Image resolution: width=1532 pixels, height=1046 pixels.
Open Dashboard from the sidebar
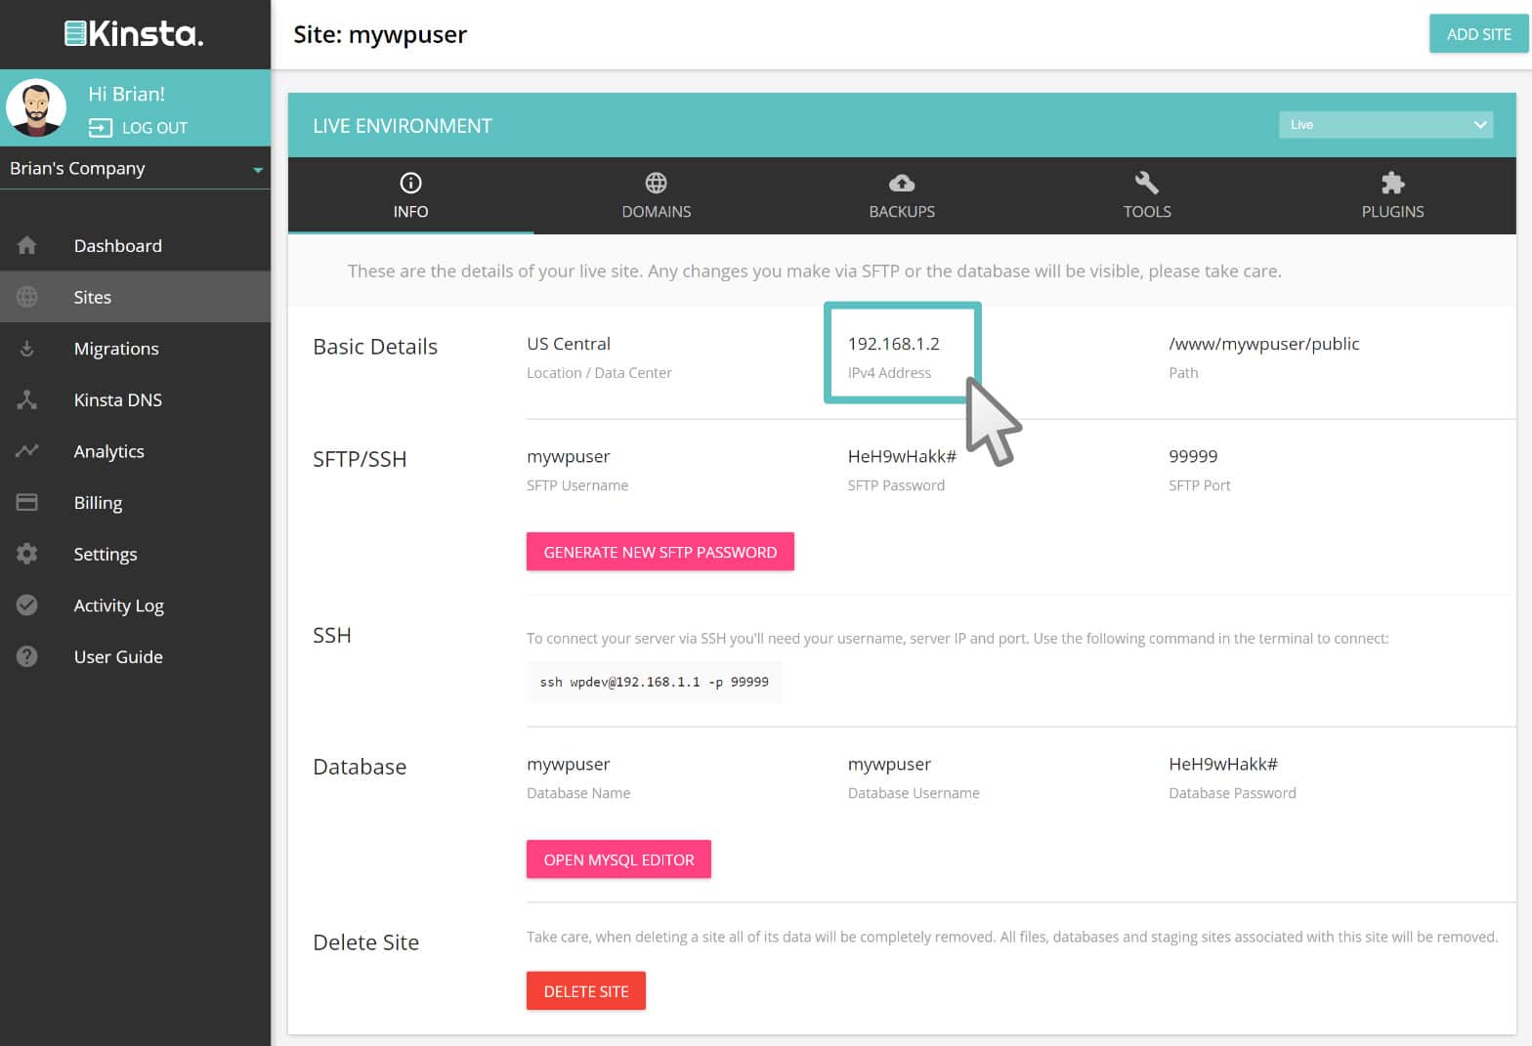[x=135, y=245]
